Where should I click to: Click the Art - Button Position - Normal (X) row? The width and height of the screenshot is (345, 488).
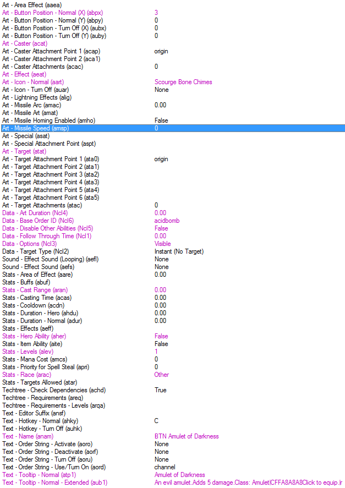[x=173, y=13]
